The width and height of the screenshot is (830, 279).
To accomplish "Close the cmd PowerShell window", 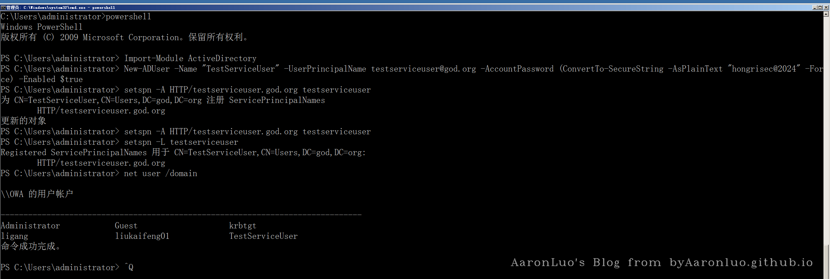I will pyautogui.click(x=825, y=8).
